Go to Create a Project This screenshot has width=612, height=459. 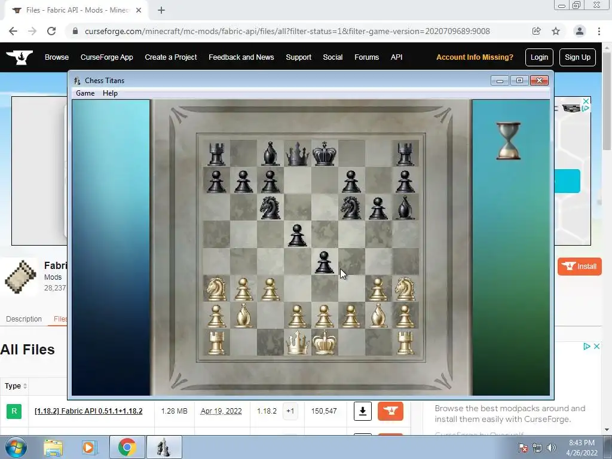pos(170,57)
